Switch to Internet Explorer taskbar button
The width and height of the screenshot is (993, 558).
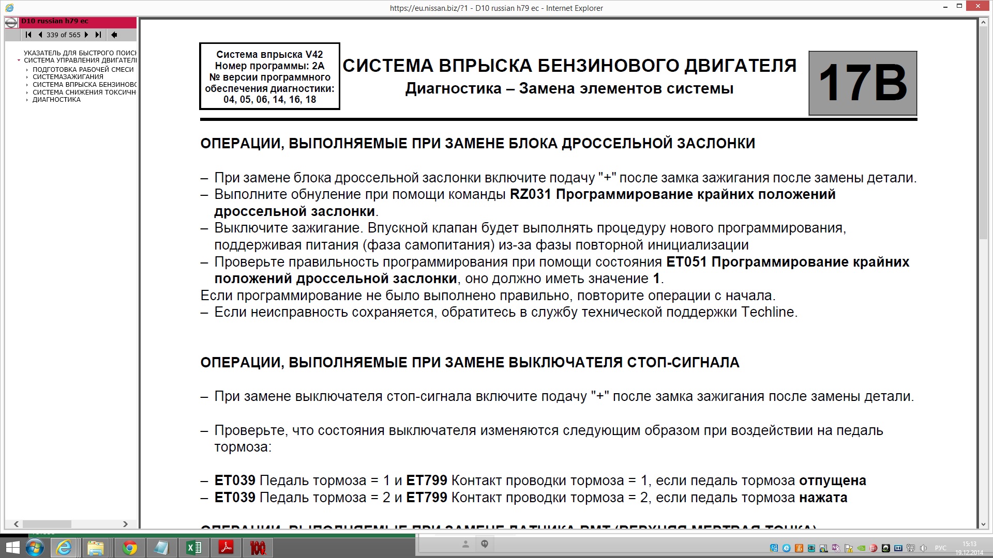click(64, 548)
